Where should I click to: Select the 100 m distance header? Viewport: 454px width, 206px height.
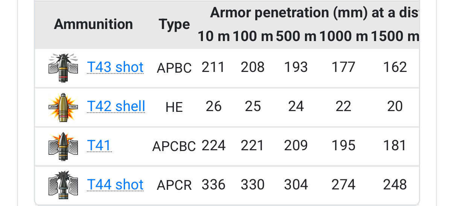(x=253, y=37)
